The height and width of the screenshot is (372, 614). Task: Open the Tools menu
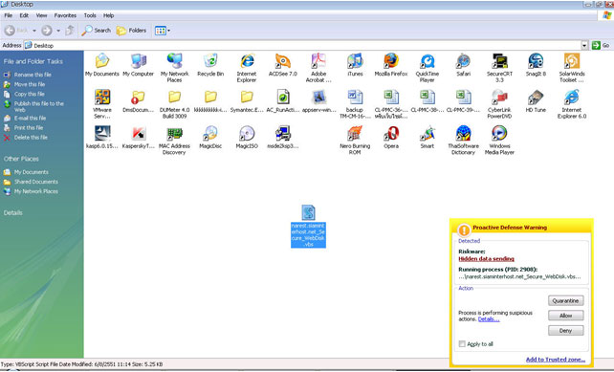[x=90, y=15]
